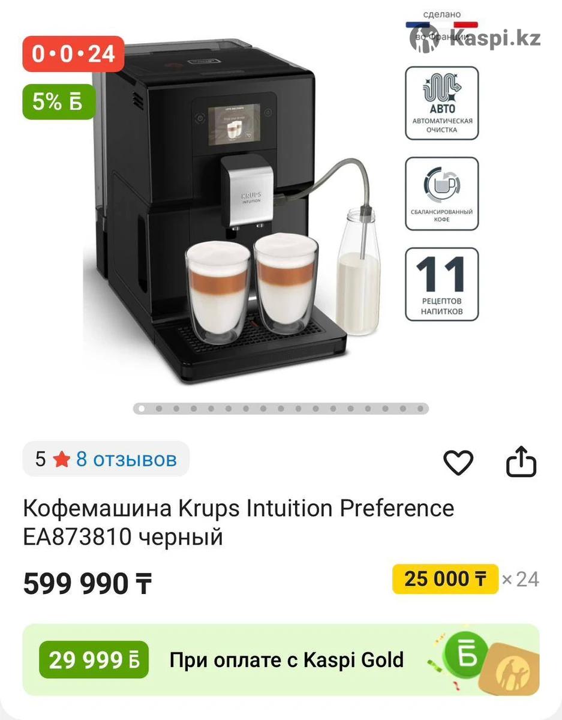The image size is (562, 720).
Task: Jump to the last carousel dot
Action: [x=420, y=409]
